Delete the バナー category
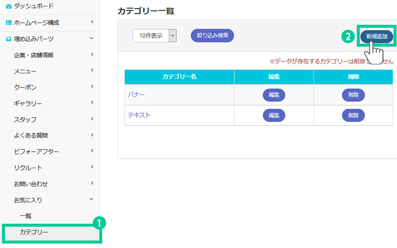This screenshot has height=248, width=397. [x=353, y=95]
